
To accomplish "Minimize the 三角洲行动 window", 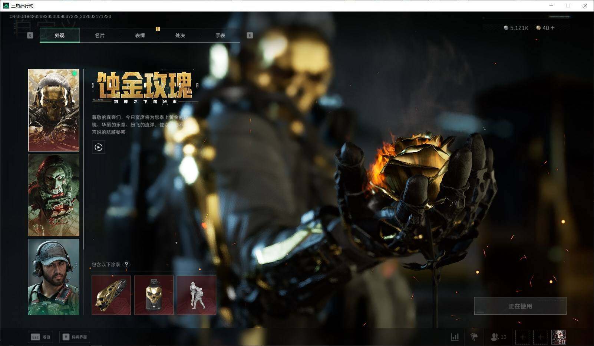I will 551,6.
